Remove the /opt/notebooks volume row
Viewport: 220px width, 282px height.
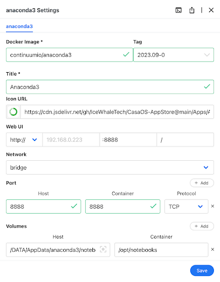coord(212,250)
